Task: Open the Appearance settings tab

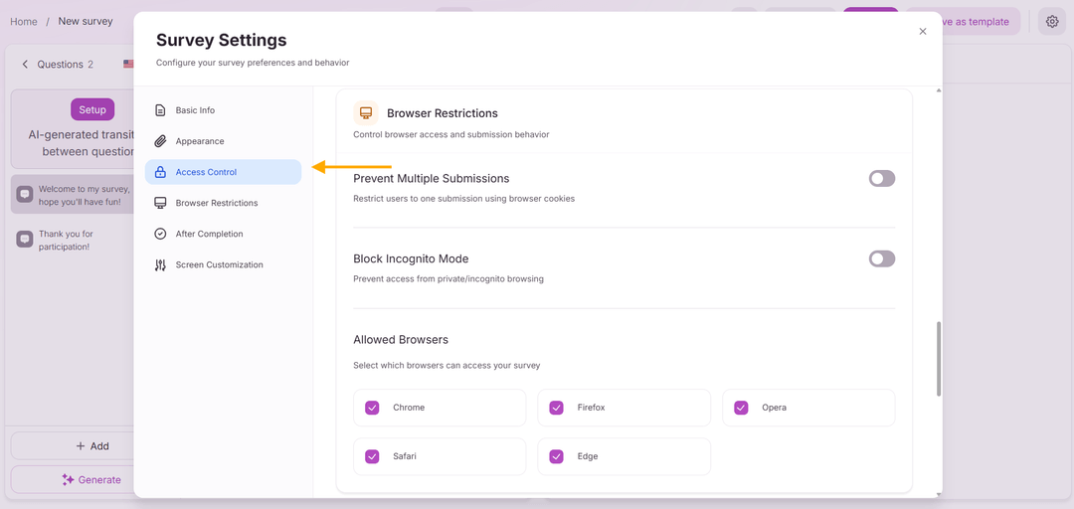Action: click(223, 141)
